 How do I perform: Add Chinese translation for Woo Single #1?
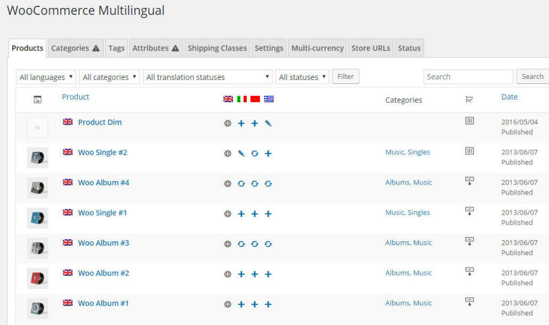(x=255, y=214)
